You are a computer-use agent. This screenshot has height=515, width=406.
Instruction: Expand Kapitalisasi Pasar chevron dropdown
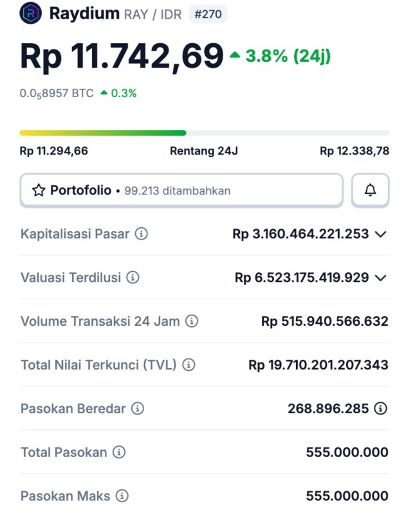(381, 234)
